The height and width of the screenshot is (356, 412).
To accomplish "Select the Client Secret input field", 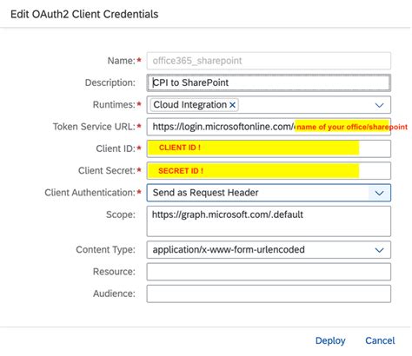I will (x=269, y=171).
